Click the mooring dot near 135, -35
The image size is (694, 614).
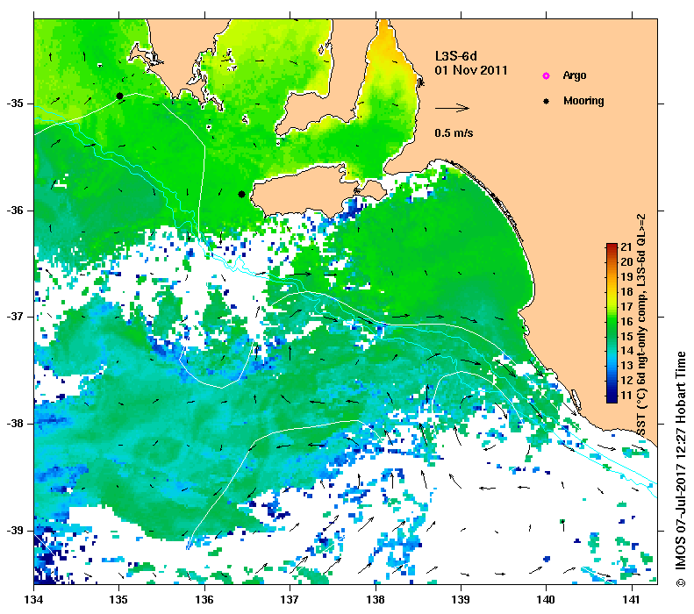pyautogui.click(x=119, y=96)
